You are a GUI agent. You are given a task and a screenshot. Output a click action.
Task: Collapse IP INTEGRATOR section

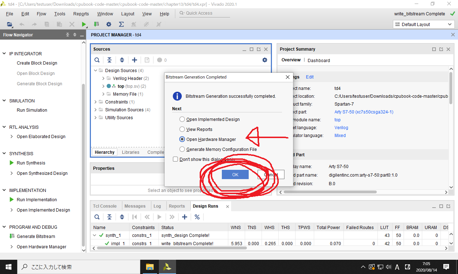[x=4, y=54]
